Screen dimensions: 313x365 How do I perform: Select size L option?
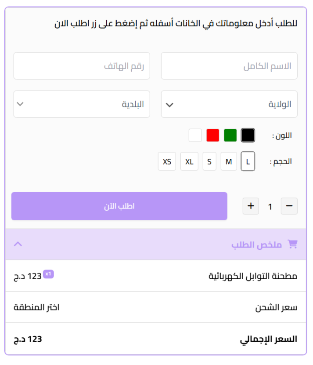(x=248, y=162)
